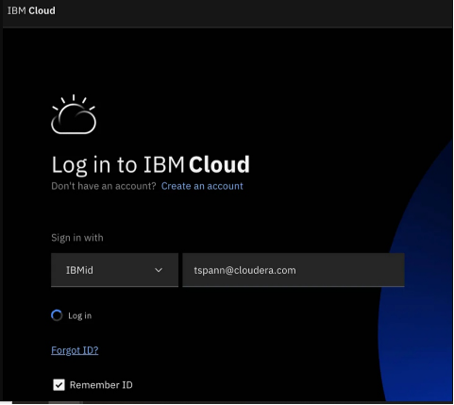The height and width of the screenshot is (405, 454).
Task: Uncheck the Remember ID checkbox
Action: (59, 385)
